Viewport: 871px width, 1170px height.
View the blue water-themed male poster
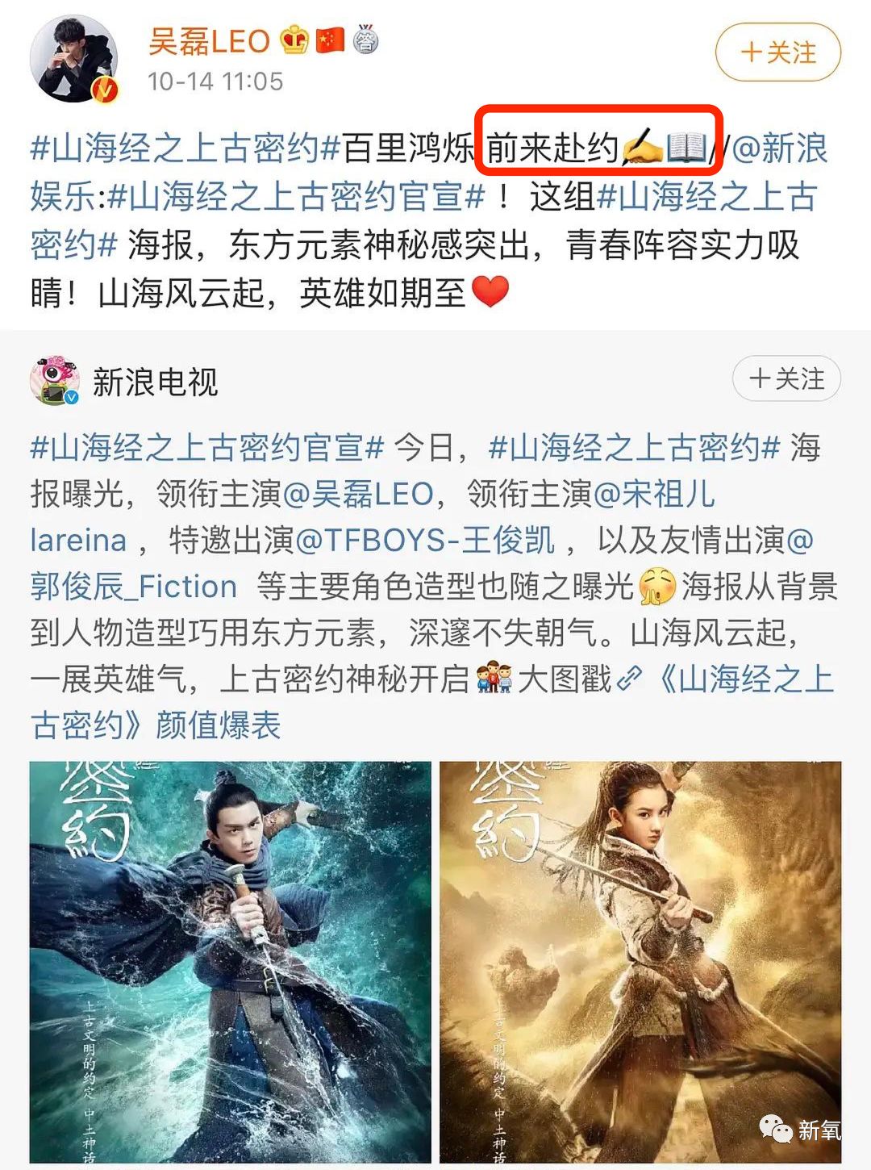tap(231, 962)
